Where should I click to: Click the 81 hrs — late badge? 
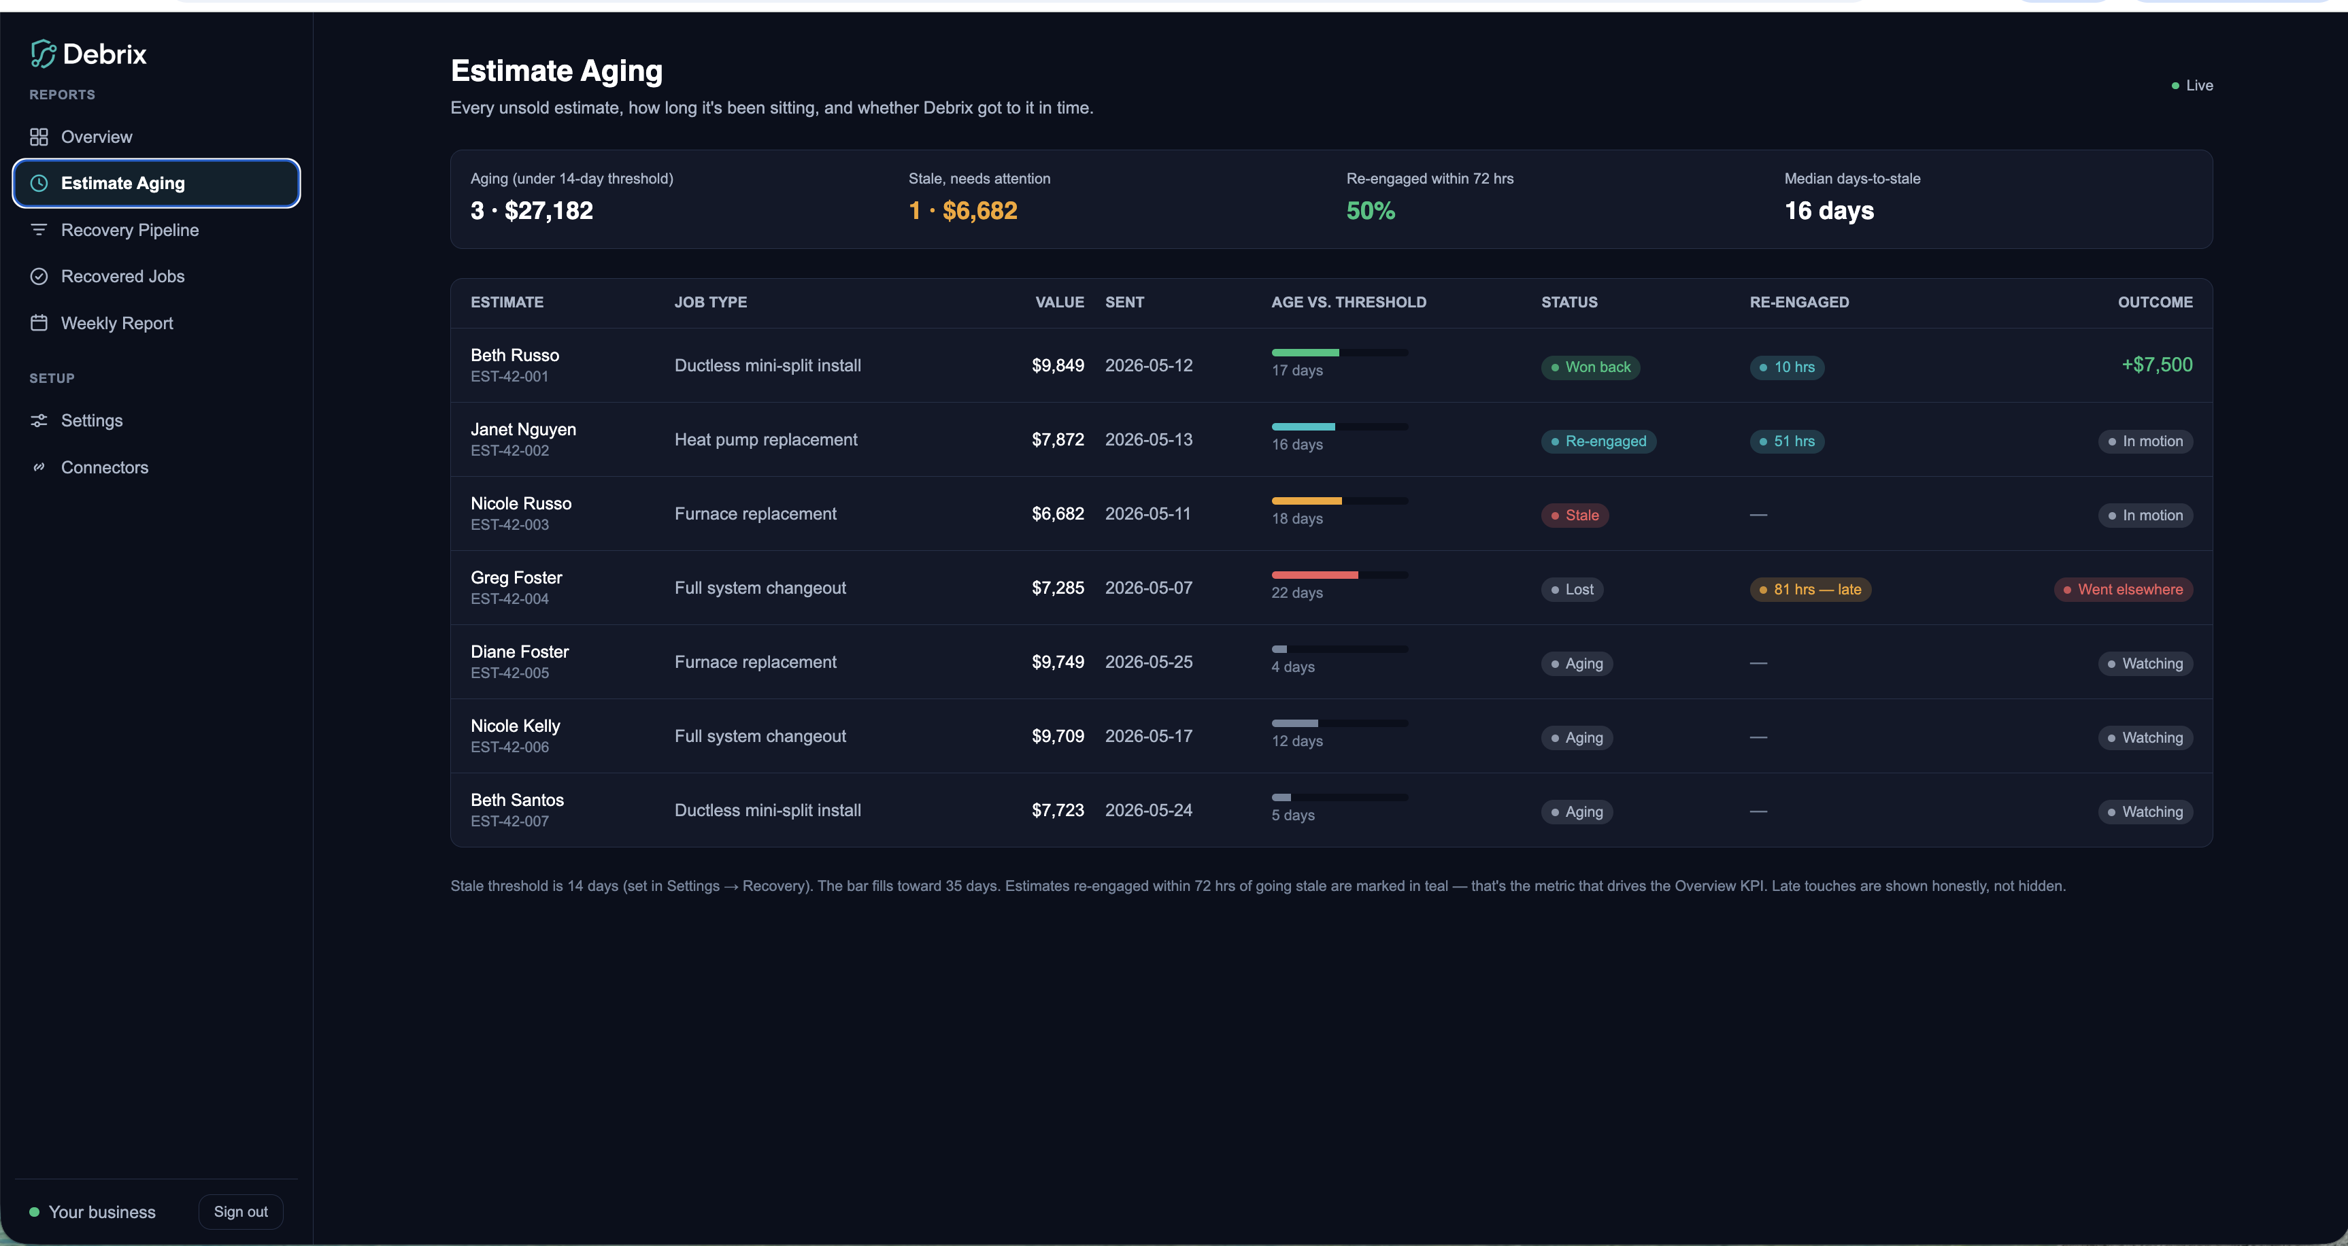pos(1810,590)
